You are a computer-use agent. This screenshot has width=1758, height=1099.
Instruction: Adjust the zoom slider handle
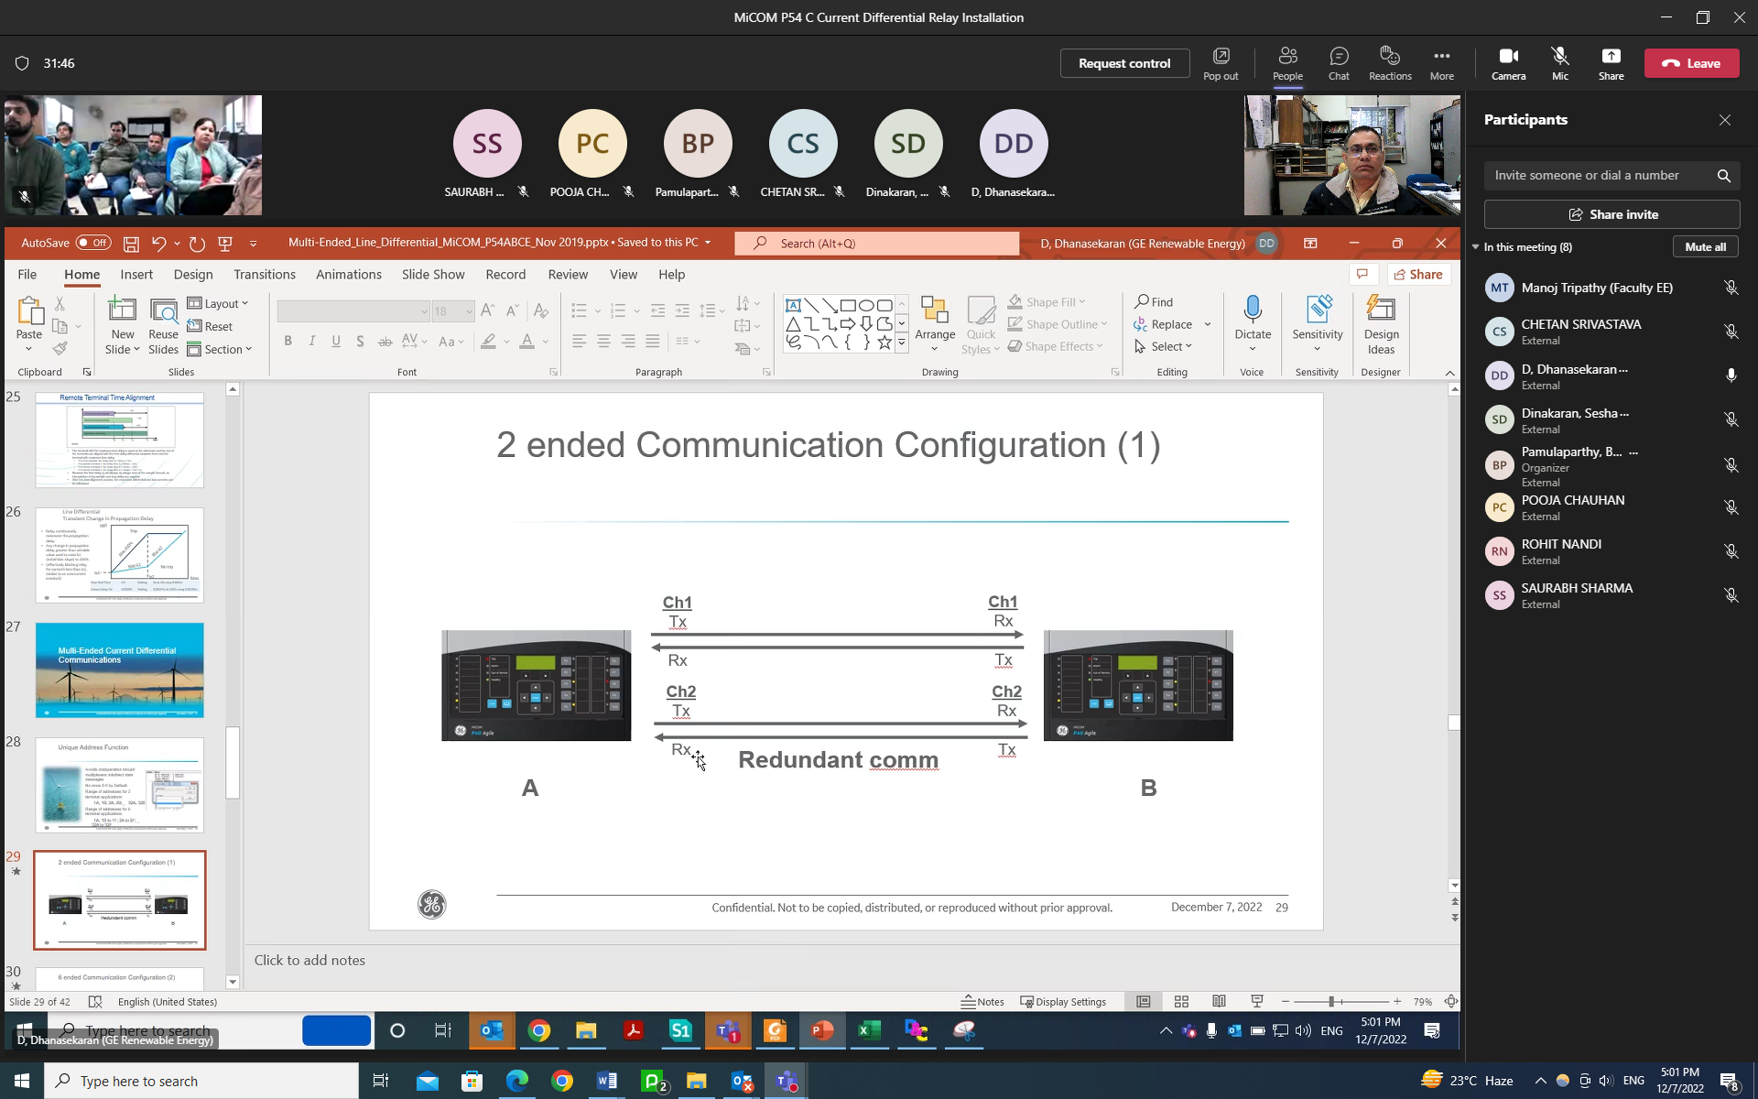(1331, 1002)
